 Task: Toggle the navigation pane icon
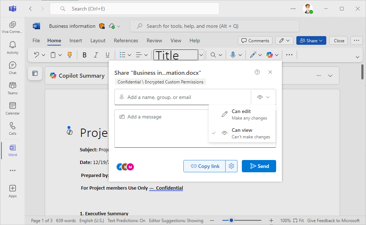[x=35, y=74]
